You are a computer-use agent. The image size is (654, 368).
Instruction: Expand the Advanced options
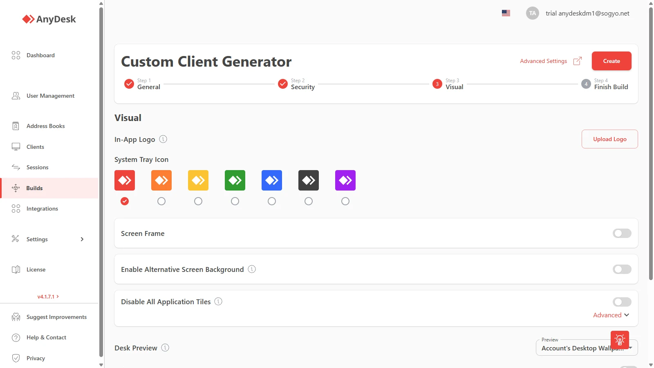pyautogui.click(x=611, y=315)
